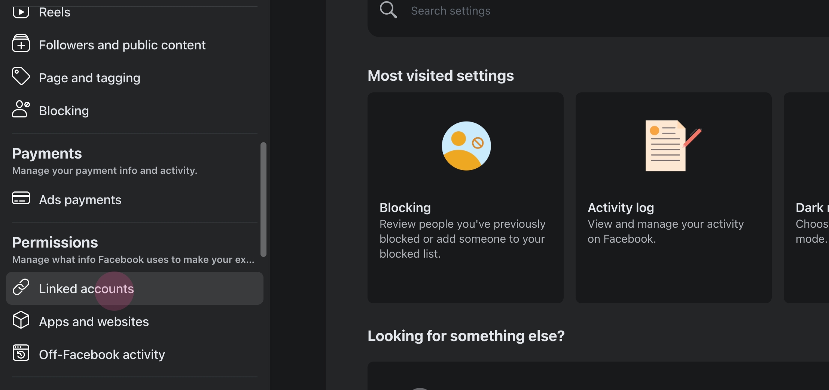Click the Reels icon in sidebar
Screen dimensions: 829x390
pyautogui.click(x=21, y=12)
